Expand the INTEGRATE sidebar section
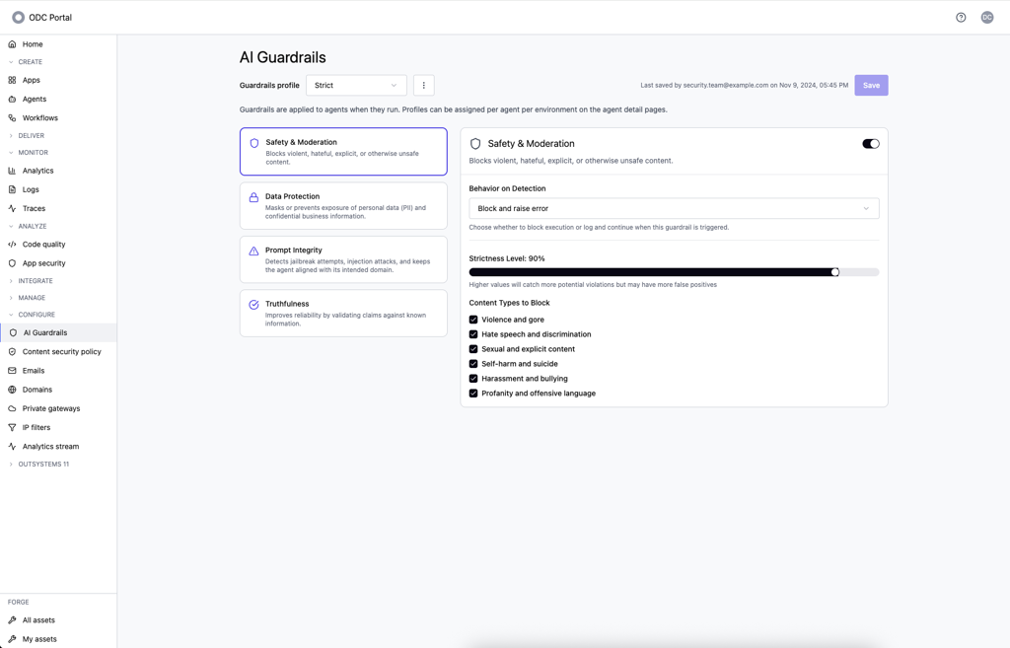Screen dimensions: 1010x648 tap(31, 281)
